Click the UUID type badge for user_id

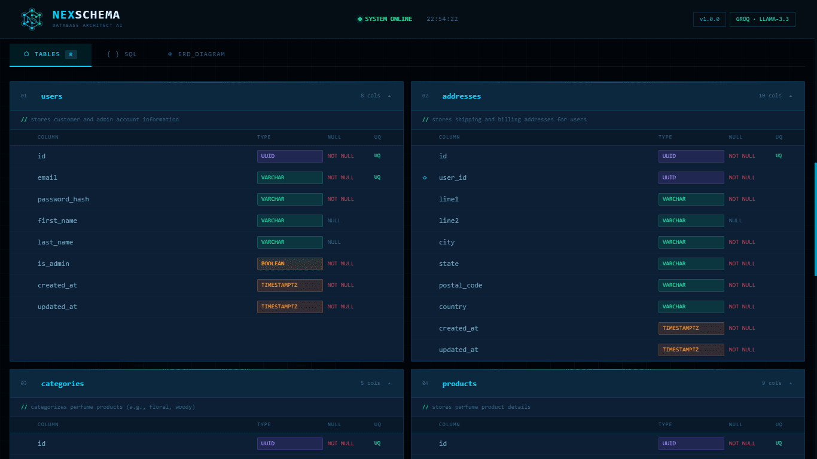(x=691, y=178)
